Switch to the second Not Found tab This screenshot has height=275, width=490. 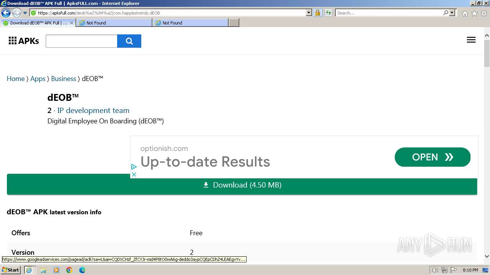(190, 23)
